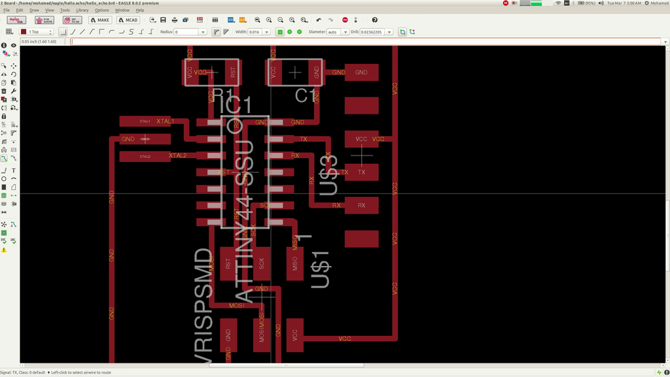
Task: Open the Library menu
Action: point(82,10)
